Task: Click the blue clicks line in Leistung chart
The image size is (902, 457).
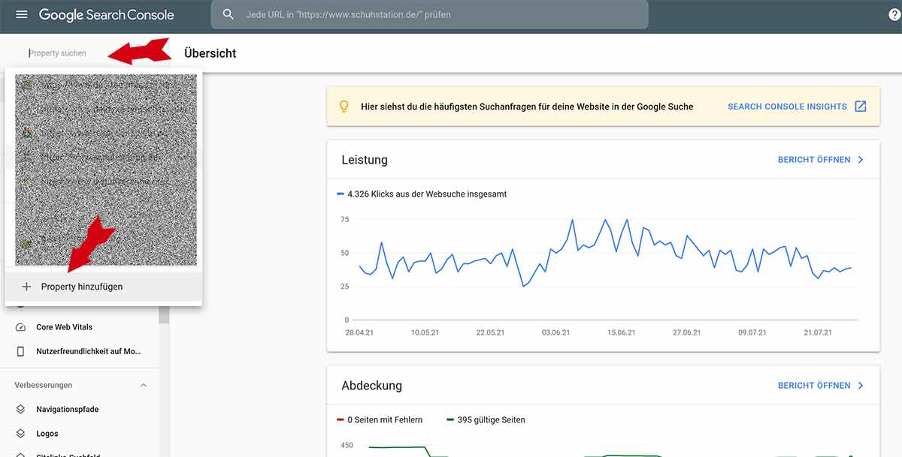Action: [605, 251]
